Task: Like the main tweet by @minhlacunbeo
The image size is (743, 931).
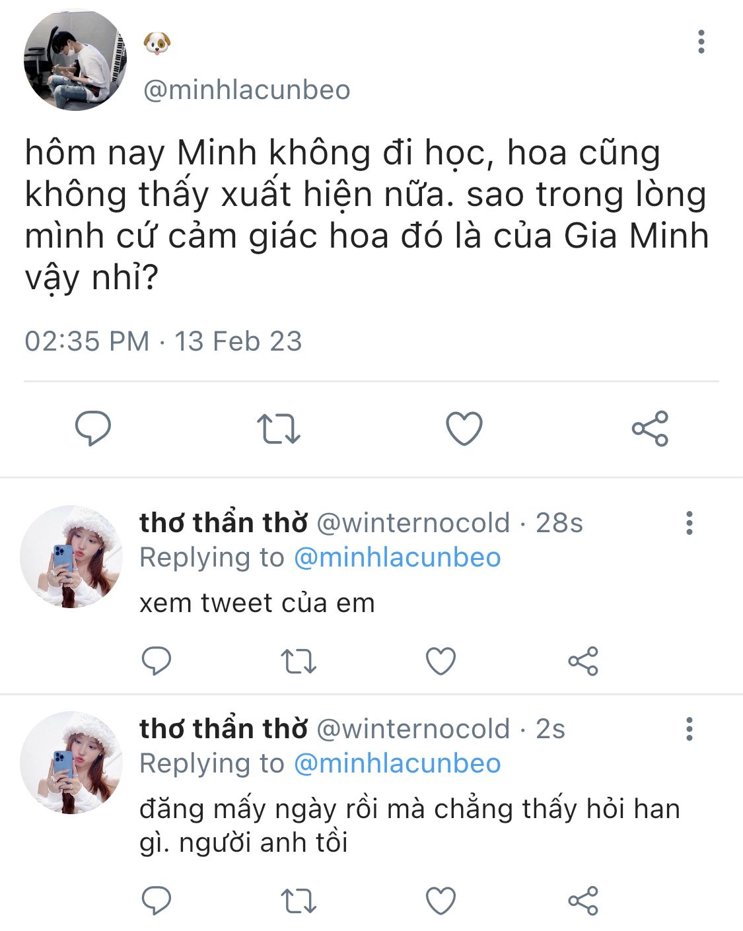Action: [464, 428]
